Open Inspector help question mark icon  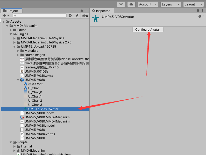click(200, 16)
